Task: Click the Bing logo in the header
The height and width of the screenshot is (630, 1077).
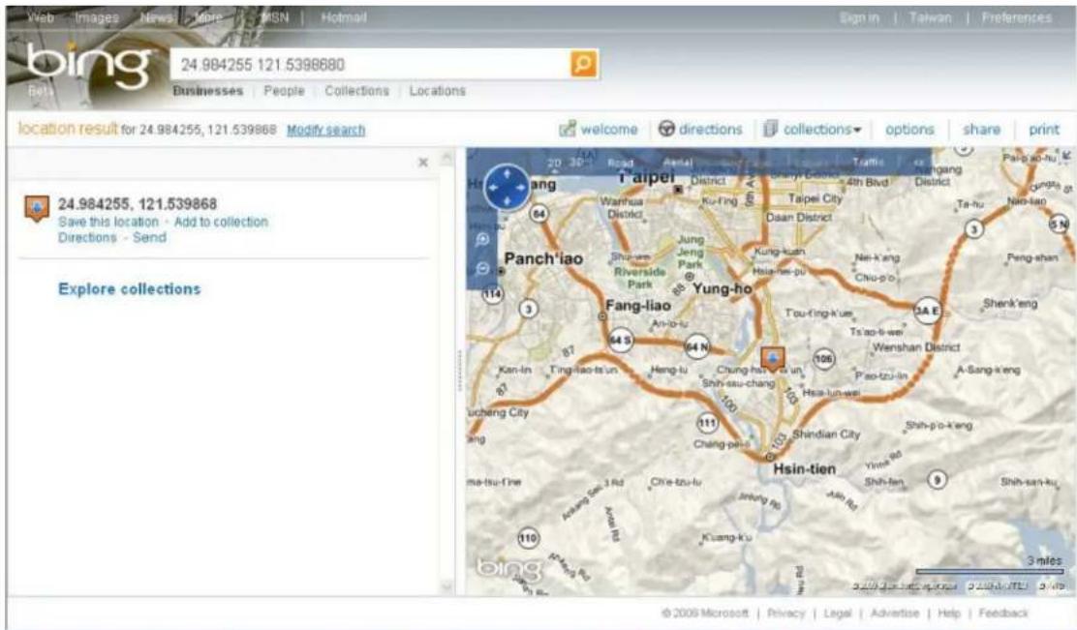Action: click(88, 65)
